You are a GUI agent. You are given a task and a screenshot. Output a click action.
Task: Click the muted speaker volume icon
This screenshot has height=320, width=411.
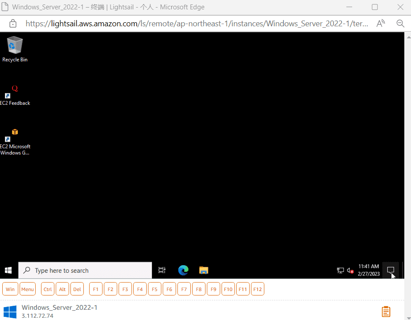click(350, 271)
